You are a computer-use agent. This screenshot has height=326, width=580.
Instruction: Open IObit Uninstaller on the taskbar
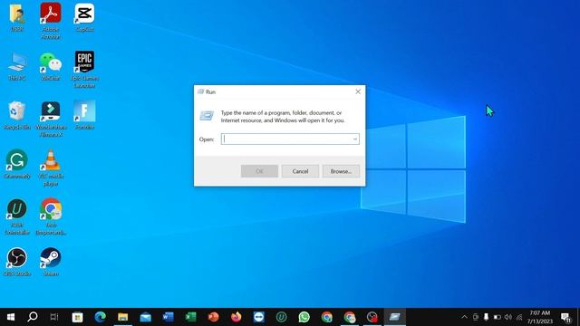pyautogui.click(x=282, y=317)
